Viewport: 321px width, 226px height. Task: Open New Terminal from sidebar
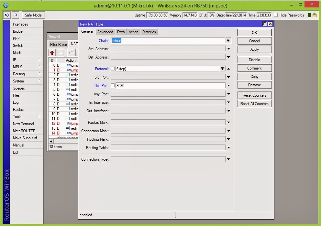point(27,124)
